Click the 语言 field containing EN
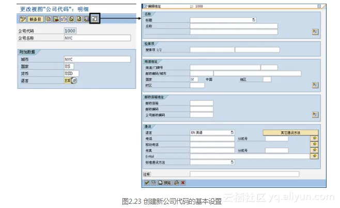340x208 pixels. click(68, 81)
